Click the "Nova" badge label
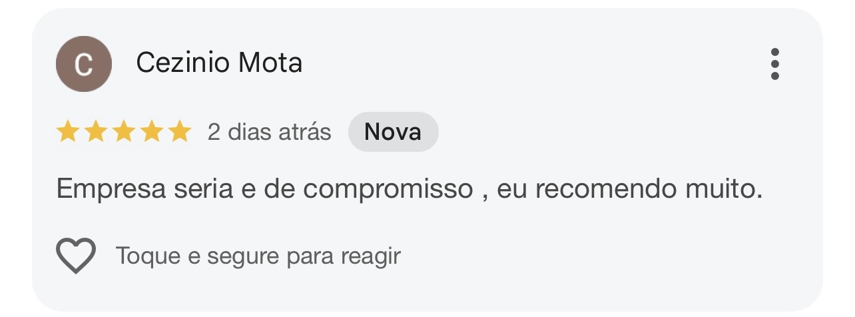 pos(393,132)
